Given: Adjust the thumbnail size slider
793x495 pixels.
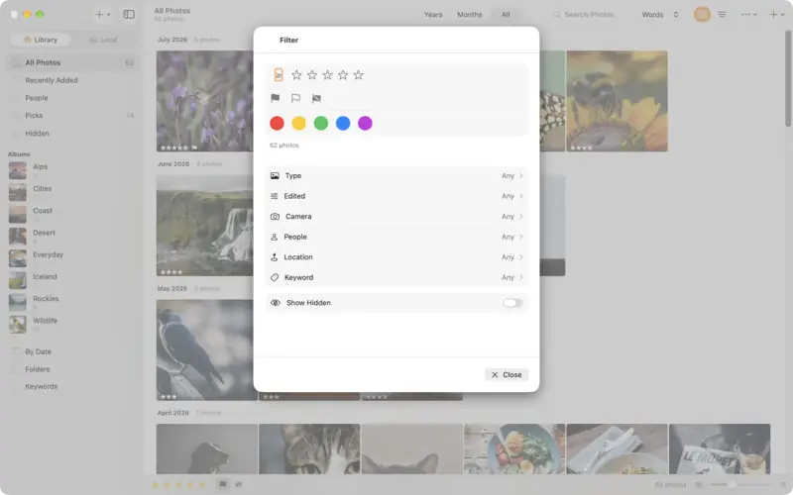Looking at the screenshot, I should pyautogui.click(x=740, y=485).
